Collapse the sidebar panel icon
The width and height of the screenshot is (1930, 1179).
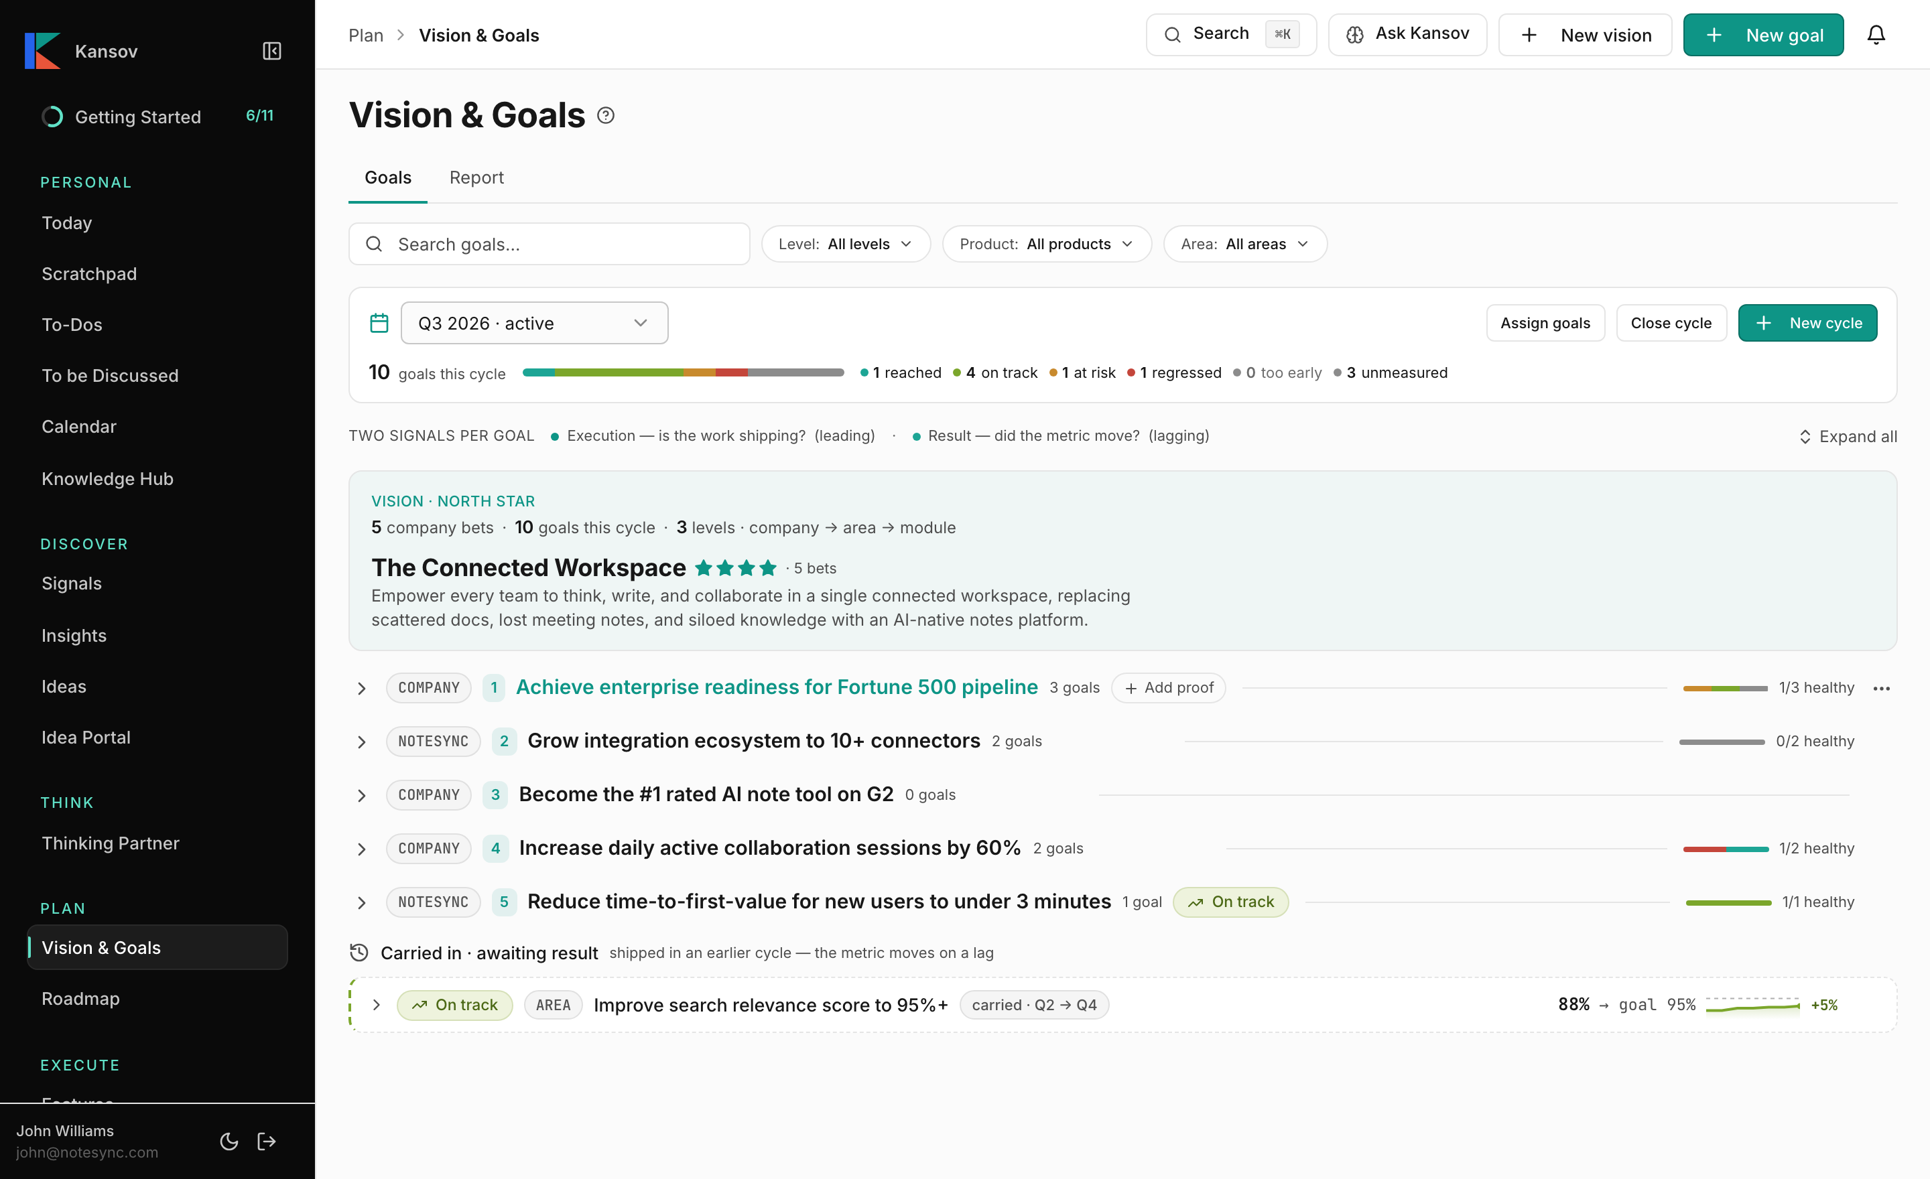(x=272, y=51)
